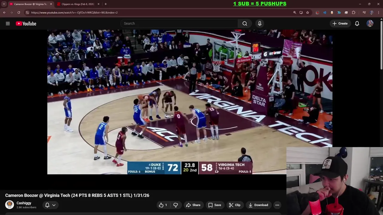Open browser zoom magnifier in address bar
This screenshot has width=383, height=215.
coord(295,13)
